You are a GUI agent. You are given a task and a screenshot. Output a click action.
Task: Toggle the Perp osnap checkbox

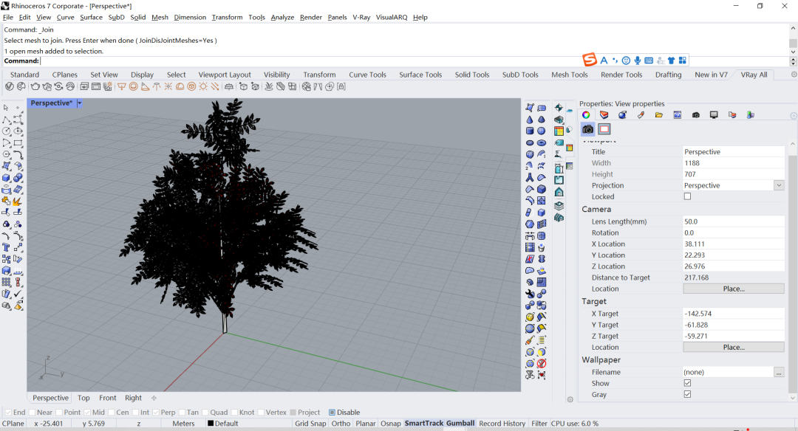click(156, 413)
